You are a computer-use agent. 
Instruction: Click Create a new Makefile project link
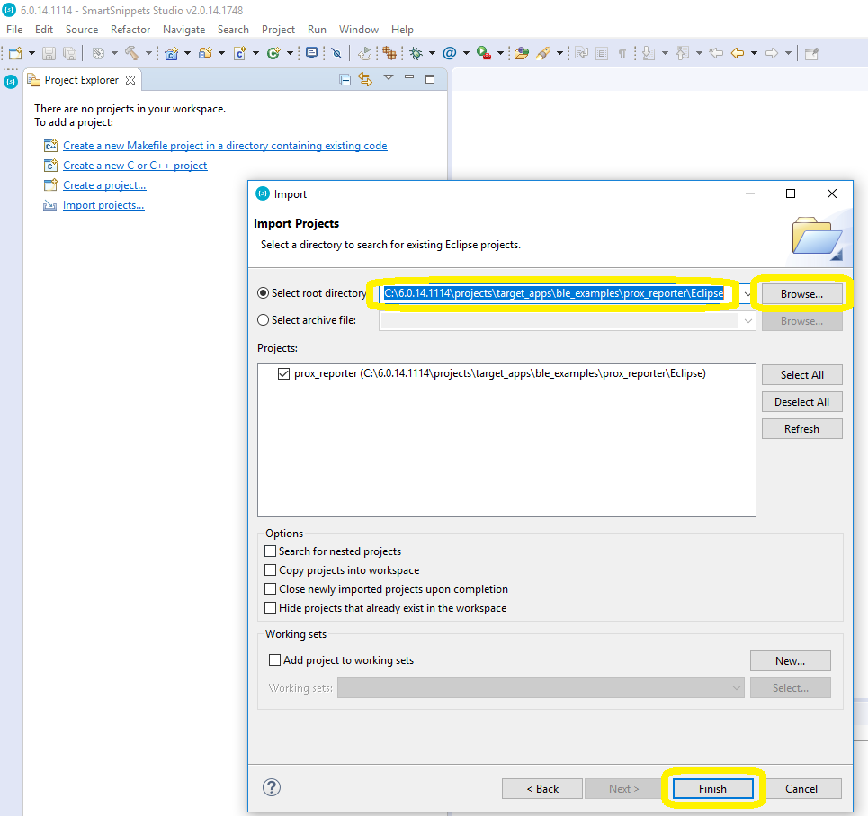click(225, 145)
